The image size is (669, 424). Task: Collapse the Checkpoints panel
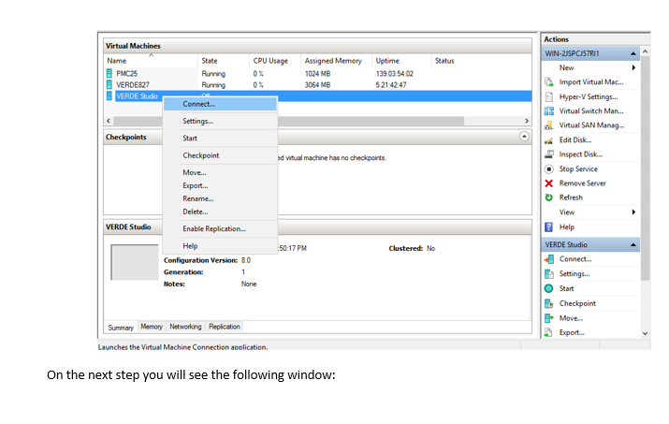524,137
